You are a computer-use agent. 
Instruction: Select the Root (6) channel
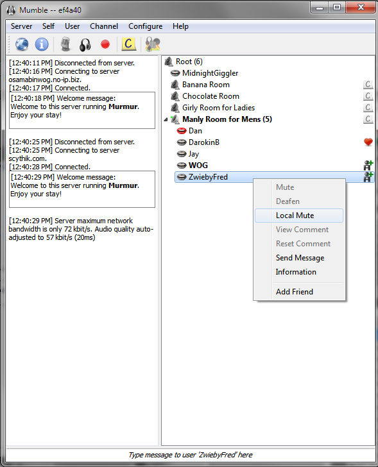pos(189,62)
